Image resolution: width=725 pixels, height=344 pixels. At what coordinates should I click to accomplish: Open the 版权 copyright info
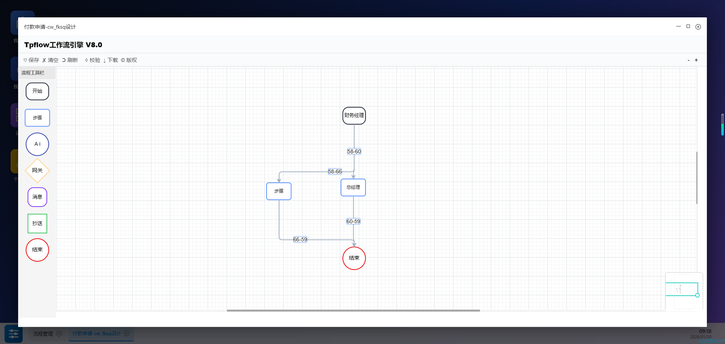(129, 60)
